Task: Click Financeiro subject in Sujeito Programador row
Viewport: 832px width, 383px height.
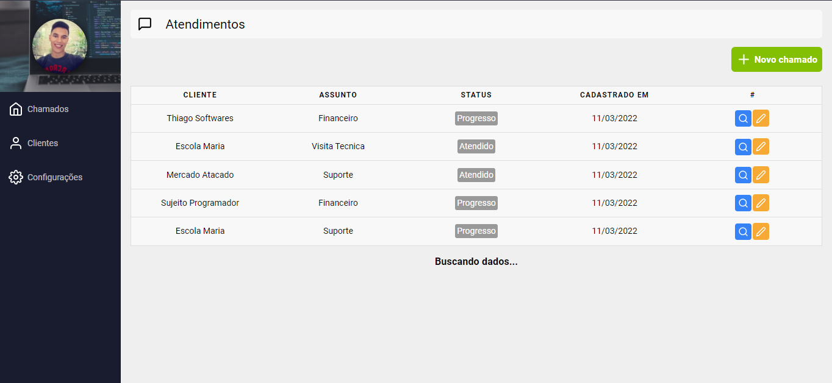Action: point(338,203)
